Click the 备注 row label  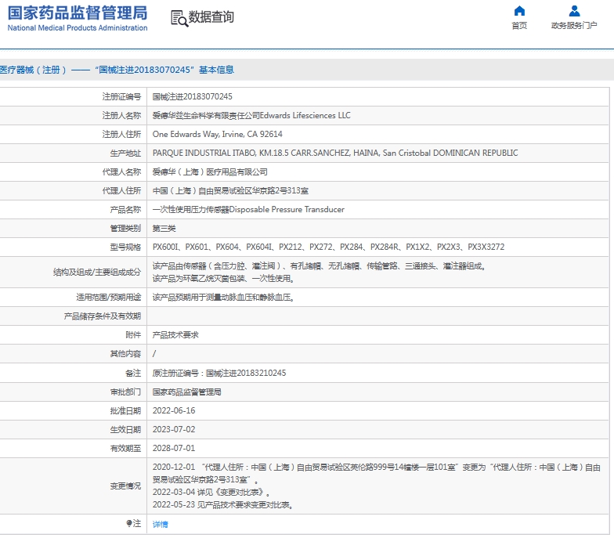coord(133,373)
